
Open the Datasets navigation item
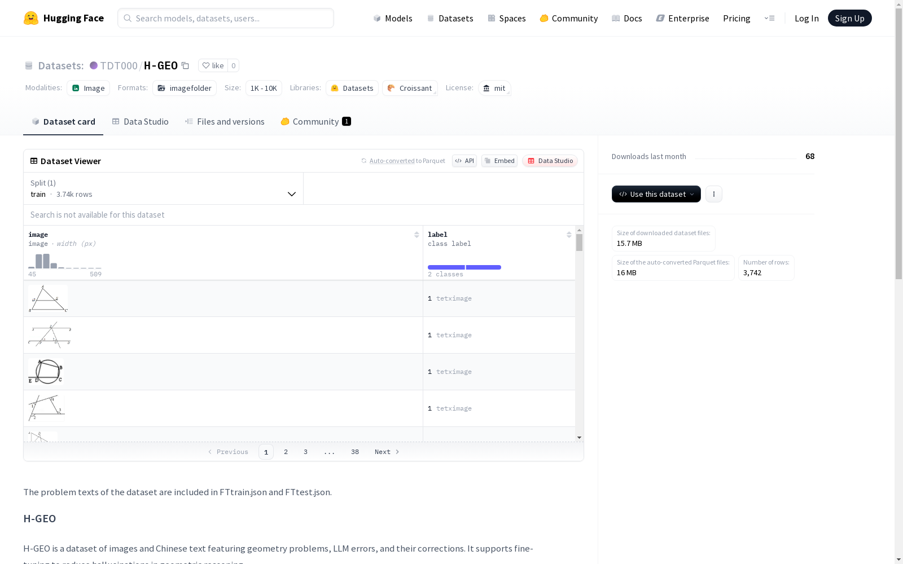(450, 18)
